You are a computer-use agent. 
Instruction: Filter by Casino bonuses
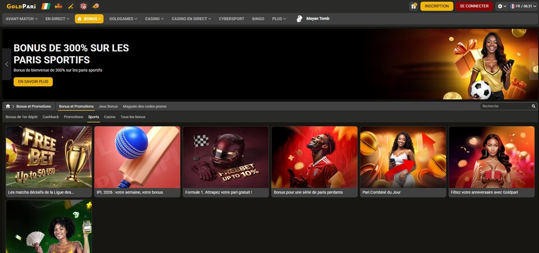coord(109,117)
